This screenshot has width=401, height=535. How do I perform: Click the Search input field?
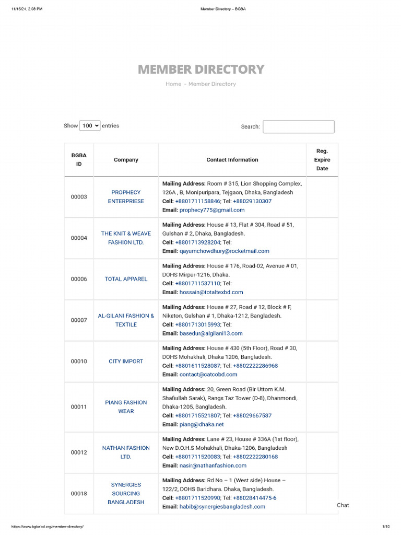[298, 126]
